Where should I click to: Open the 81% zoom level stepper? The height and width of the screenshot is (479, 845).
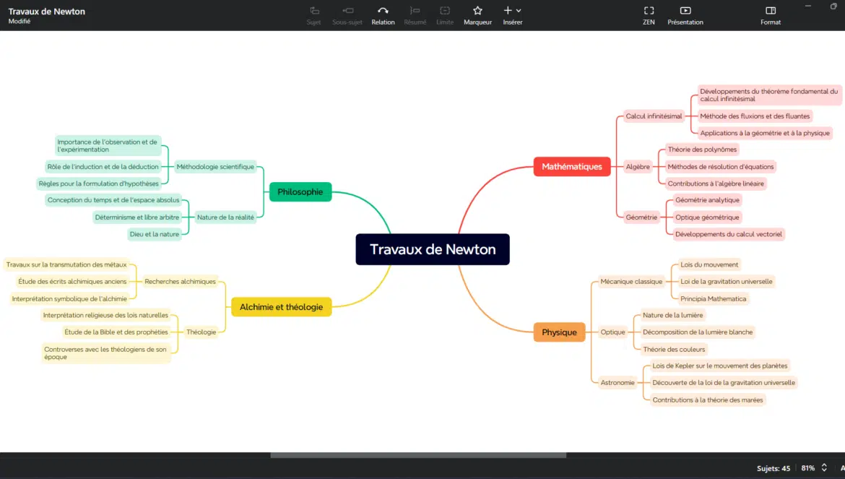pos(824,468)
